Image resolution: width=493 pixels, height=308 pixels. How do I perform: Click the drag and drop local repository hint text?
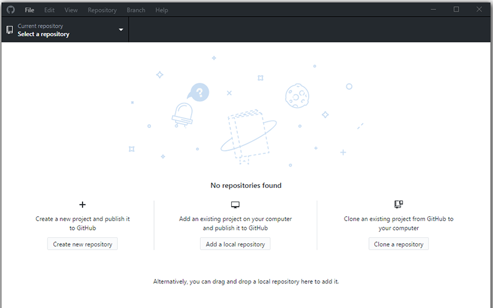pos(246,282)
